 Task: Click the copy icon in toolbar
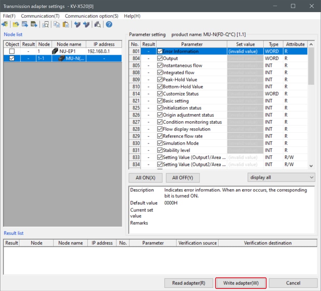[56, 24]
